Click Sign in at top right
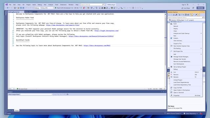The image size is (210, 118). [184, 5]
